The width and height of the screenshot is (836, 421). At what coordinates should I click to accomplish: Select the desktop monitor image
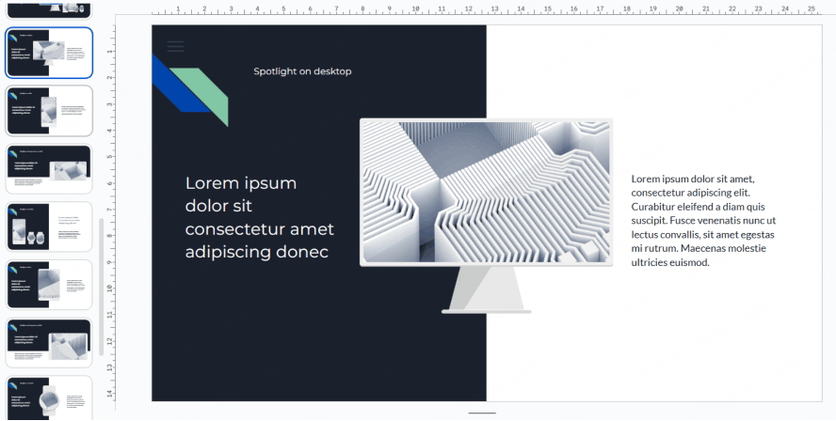coord(486,192)
